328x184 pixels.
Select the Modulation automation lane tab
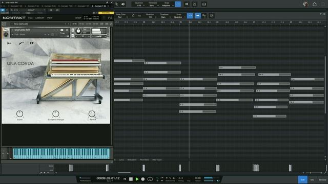(x=132, y=160)
